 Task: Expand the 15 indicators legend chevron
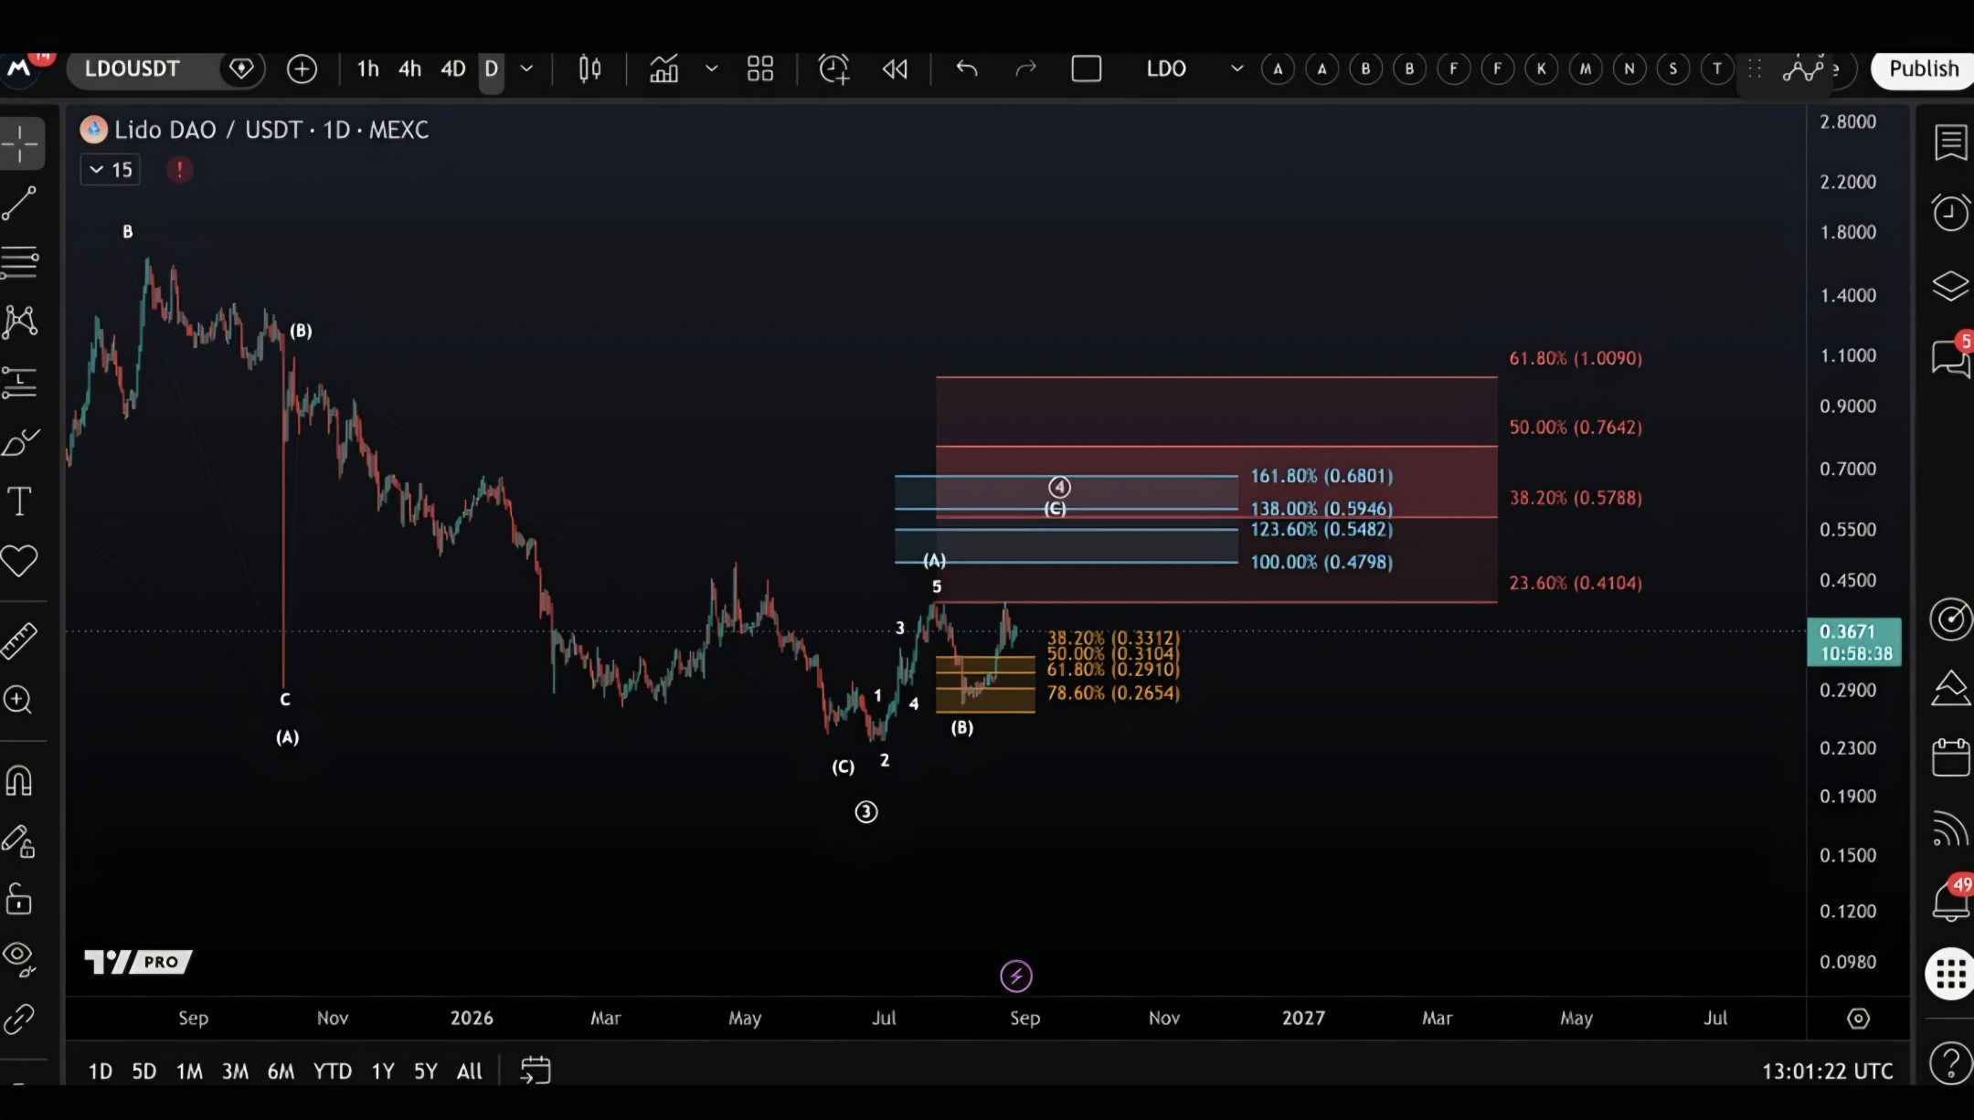[x=111, y=170]
